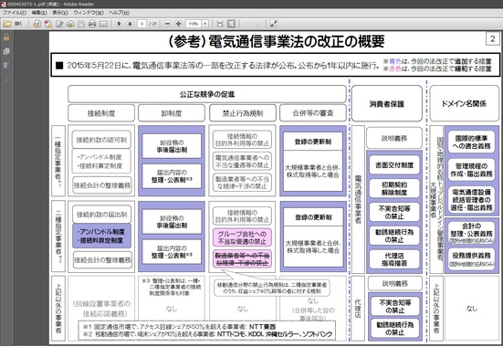Open the 編集 menu

39,13
